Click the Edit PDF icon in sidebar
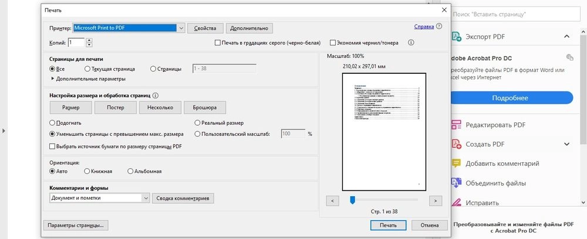Viewport: 587px width, 239px height. pyautogui.click(x=456, y=125)
